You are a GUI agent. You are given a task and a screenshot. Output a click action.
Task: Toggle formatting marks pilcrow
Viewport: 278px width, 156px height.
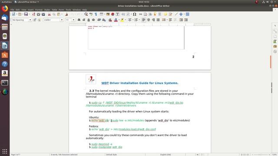96,14
